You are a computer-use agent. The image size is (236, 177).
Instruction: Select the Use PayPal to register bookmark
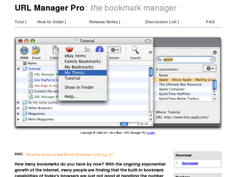click(x=46, y=80)
